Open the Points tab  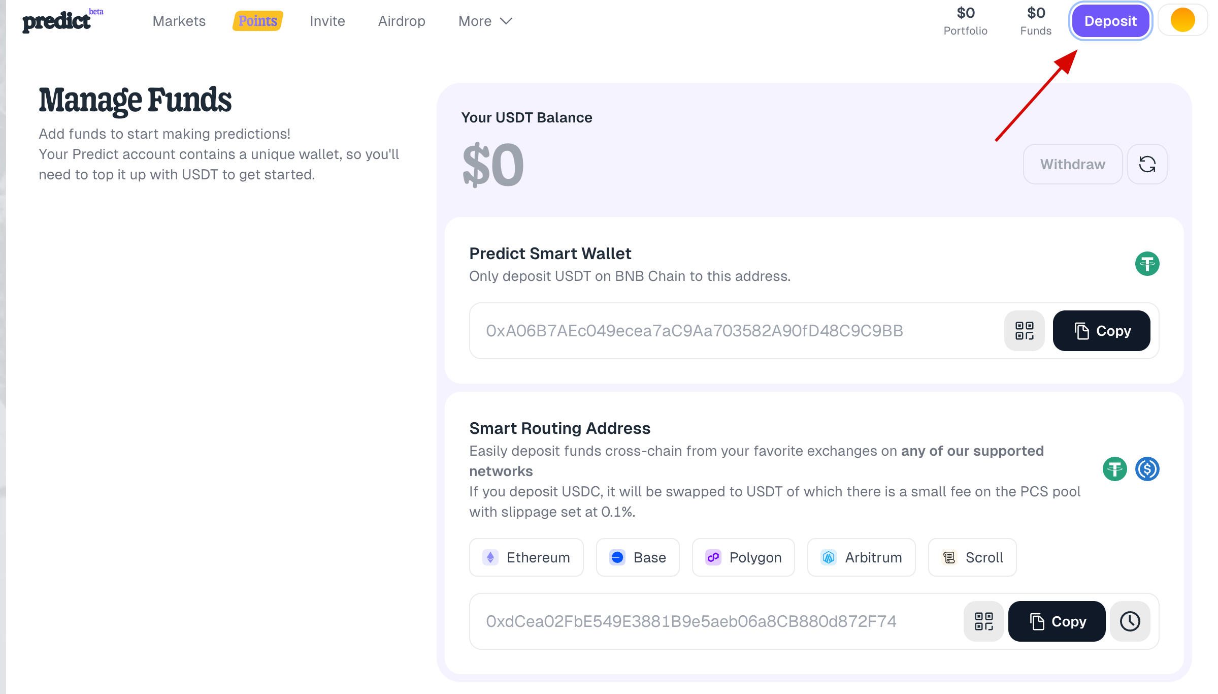[x=257, y=21]
